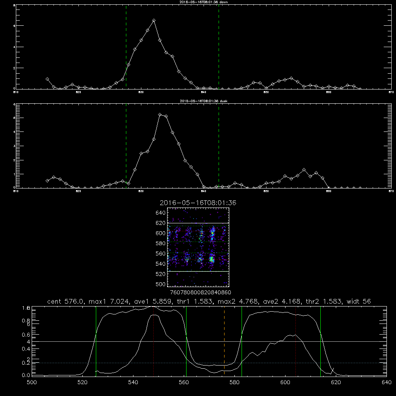Open the small color heatmap image
Screen dimensions: 396x396
pyautogui.click(x=198, y=247)
